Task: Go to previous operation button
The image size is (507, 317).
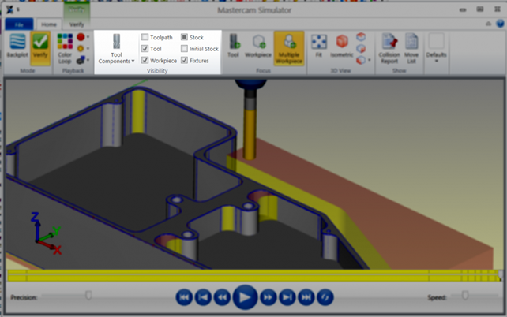Action: click(203, 297)
